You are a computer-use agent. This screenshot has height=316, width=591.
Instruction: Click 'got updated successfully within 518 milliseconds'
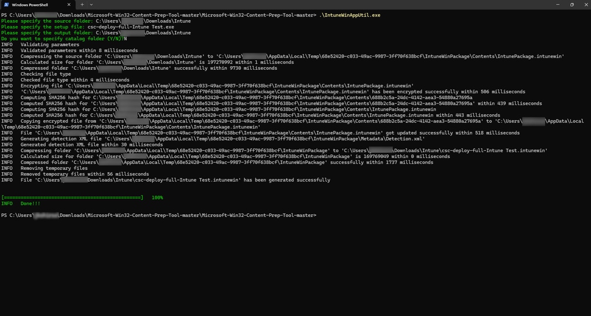[453, 133]
